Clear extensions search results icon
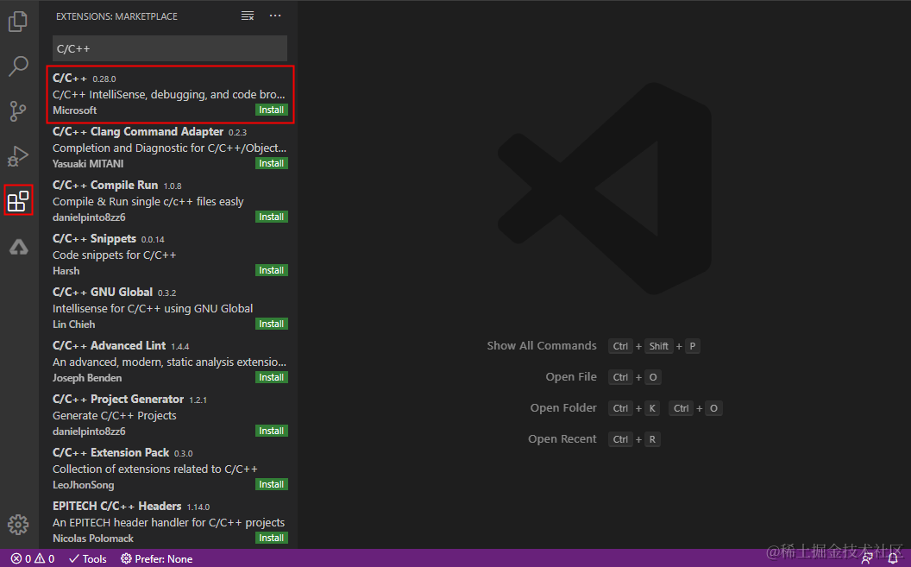The width and height of the screenshot is (911, 567). click(248, 16)
